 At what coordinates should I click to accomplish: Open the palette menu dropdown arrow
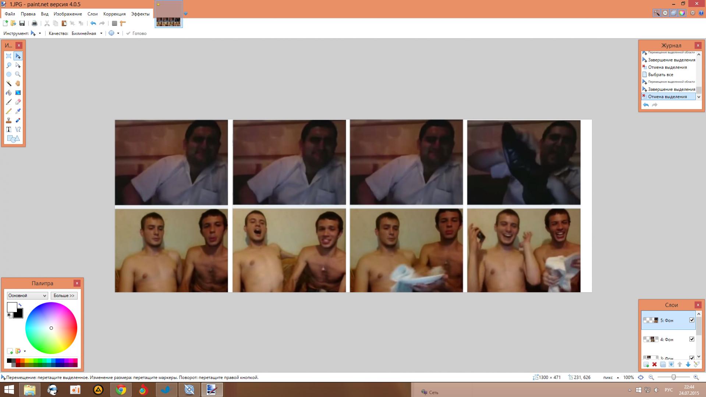[25, 351]
